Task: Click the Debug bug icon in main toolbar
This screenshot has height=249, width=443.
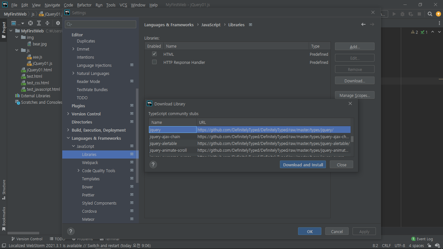Action: coord(402,14)
